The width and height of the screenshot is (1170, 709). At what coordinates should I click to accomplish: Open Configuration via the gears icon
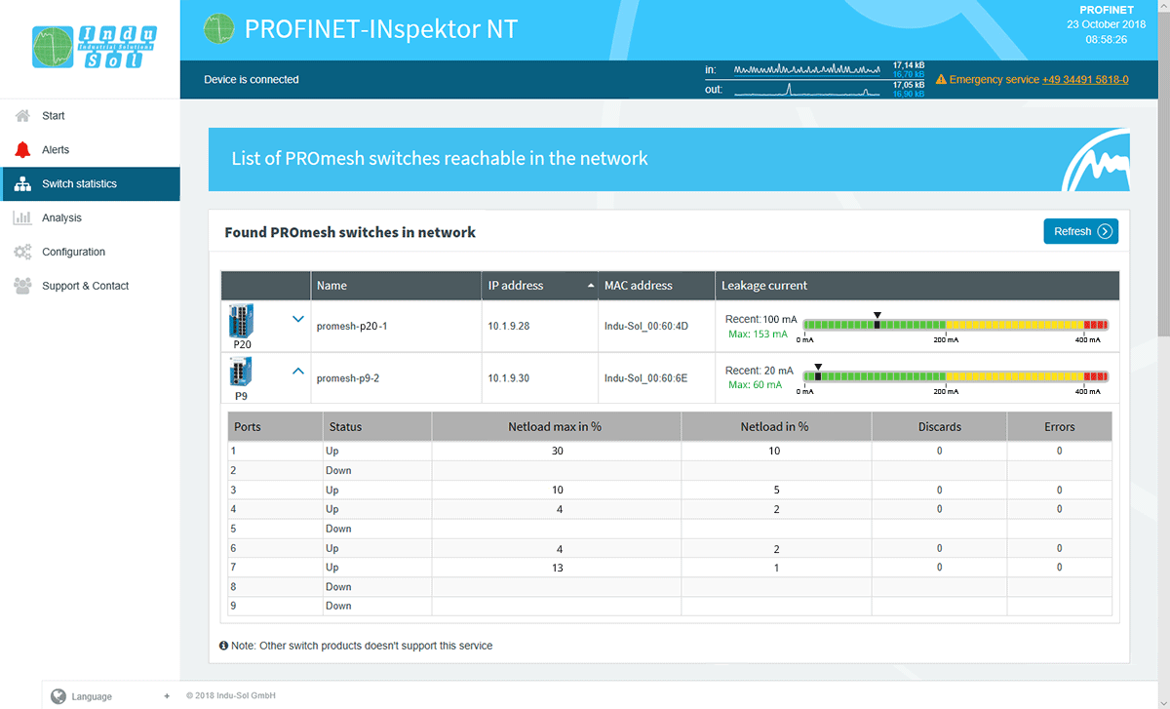(21, 251)
